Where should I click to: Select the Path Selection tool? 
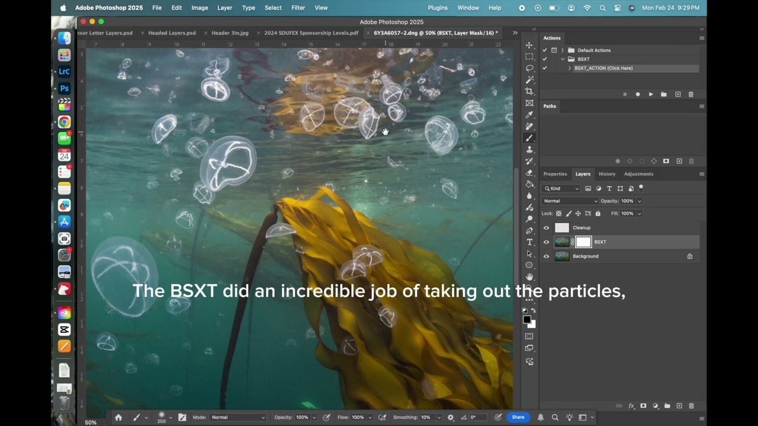click(x=529, y=254)
